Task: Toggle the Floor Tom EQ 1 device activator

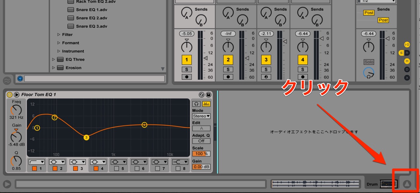Action: [x=10, y=95]
